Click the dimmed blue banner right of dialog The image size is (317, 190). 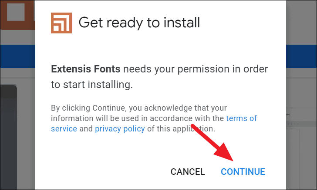tap(301, 56)
